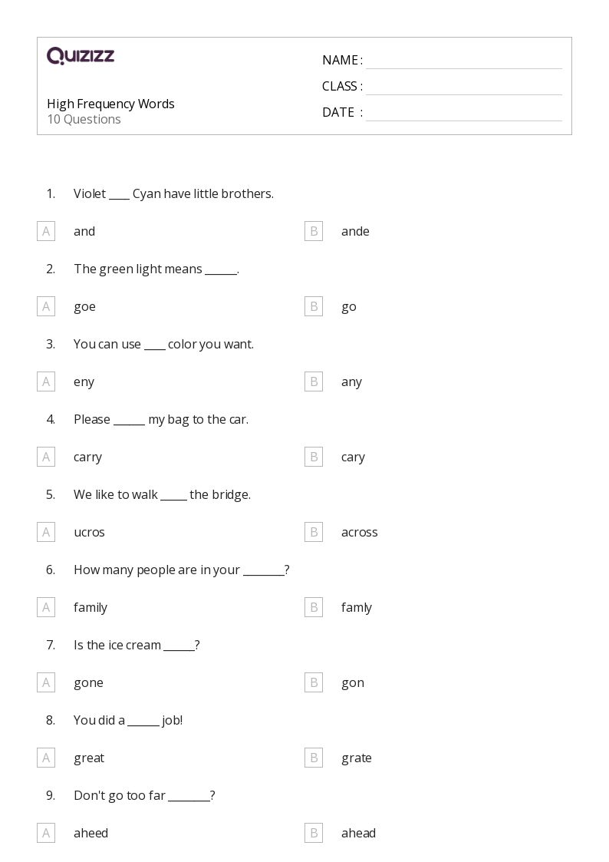Click the 'High Frequency Words' title
The height and width of the screenshot is (862, 609).
[111, 104]
